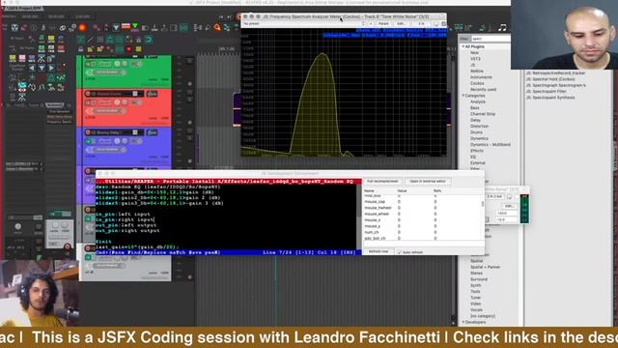
Task: Collapse the Categories tree node
Action: [463, 96]
